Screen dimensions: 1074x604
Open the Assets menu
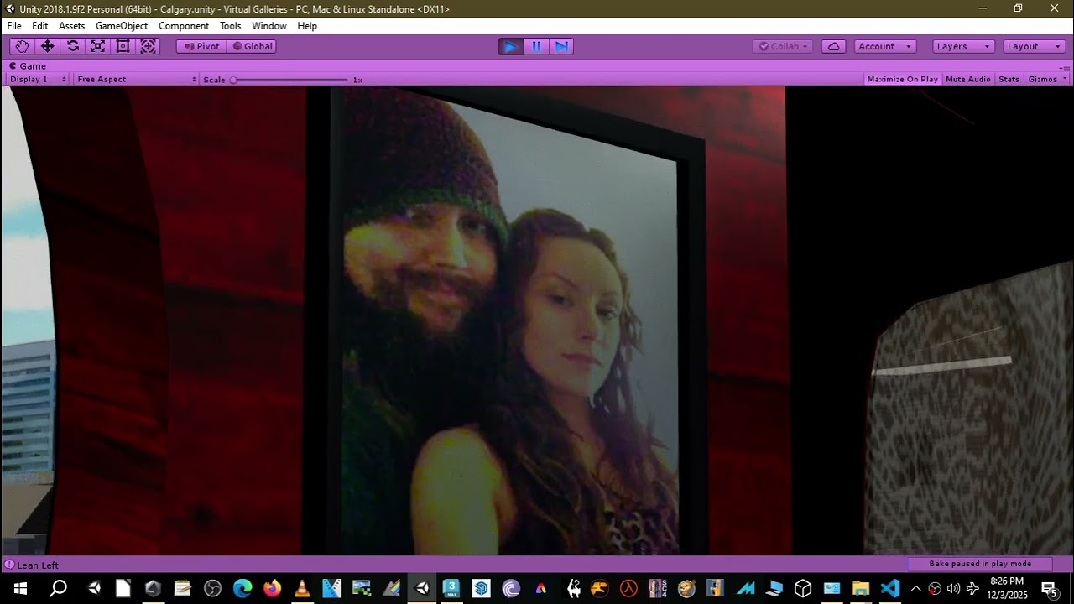click(71, 26)
